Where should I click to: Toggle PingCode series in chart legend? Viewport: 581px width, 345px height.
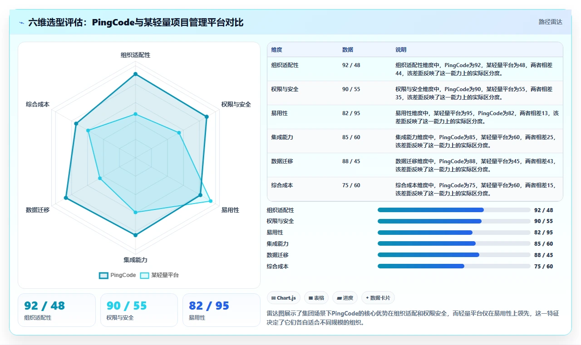117,275
